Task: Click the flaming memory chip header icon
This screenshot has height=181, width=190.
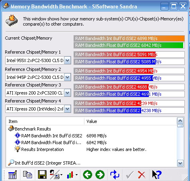Action: click(12, 21)
